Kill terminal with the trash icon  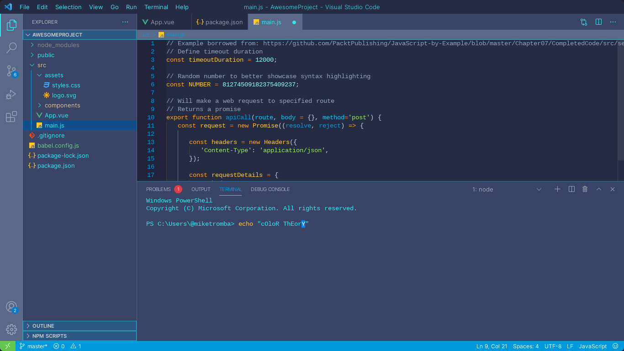[585, 189]
